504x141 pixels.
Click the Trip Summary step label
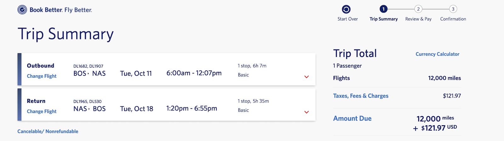383,19
